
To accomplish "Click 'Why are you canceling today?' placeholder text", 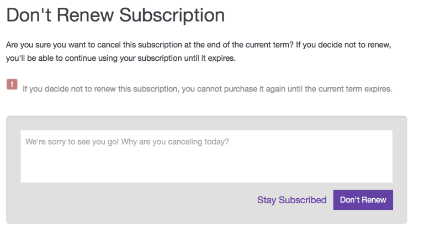I will pyautogui.click(x=175, y=142).
